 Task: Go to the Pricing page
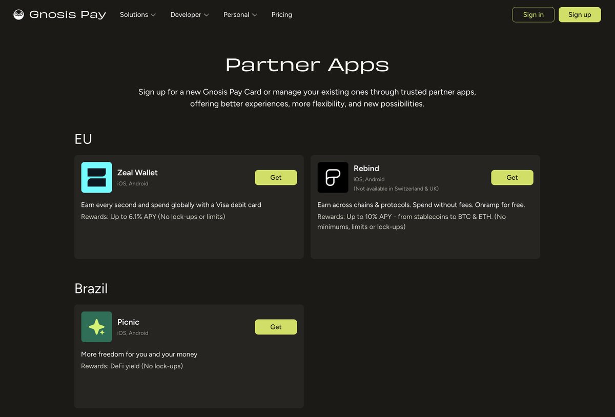pyautogui.click(x=282, y=15)
